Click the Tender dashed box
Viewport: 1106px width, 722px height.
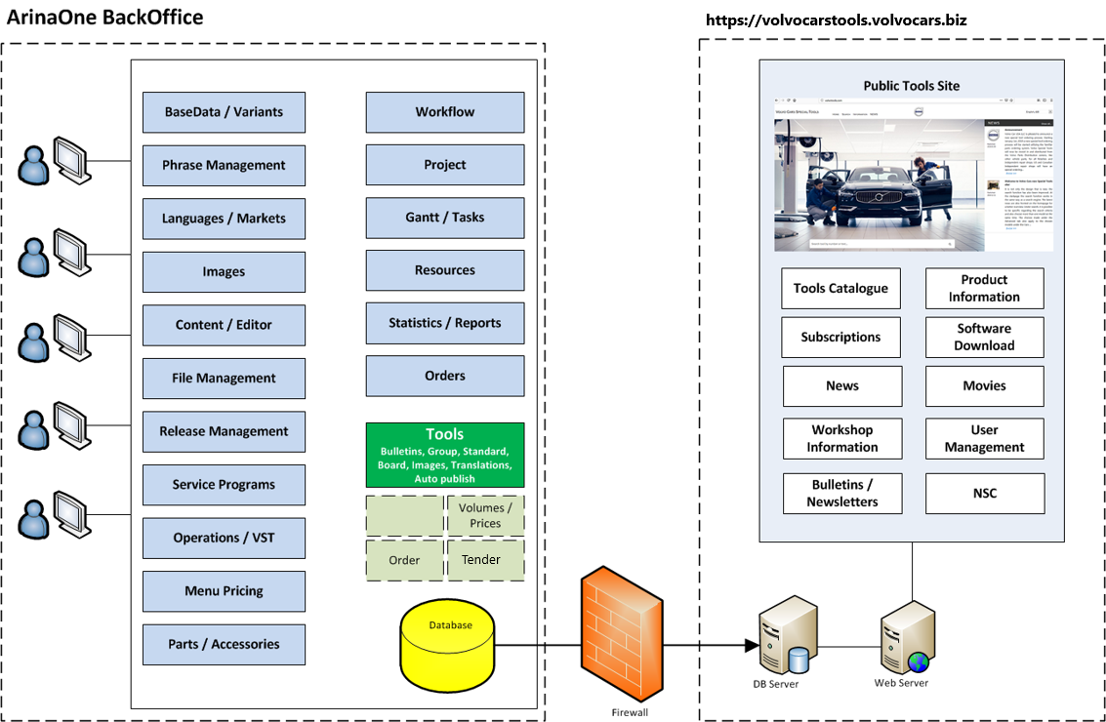[485, 560]
